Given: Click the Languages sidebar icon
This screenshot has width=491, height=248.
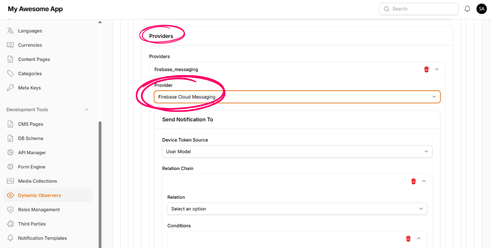Looking at the screenshot, I should click(10, 31).
